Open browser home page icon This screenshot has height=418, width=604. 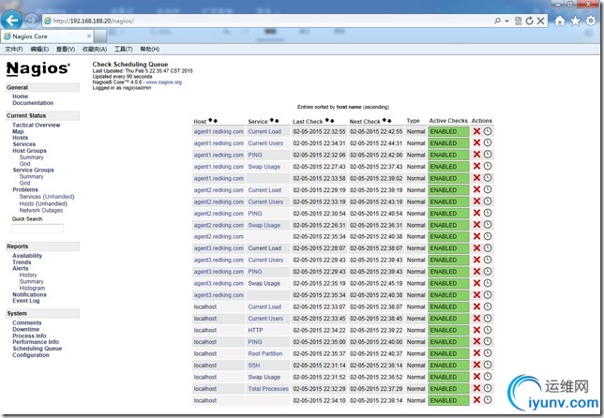(x=560, y=21)
